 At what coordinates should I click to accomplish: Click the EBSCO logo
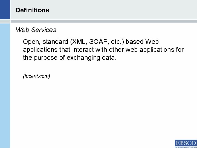pos(186,143)
